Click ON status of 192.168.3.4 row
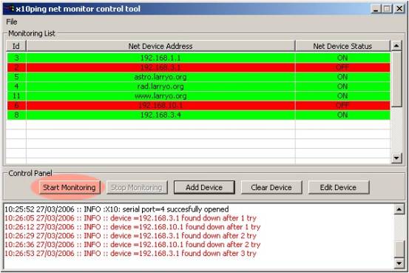This screenshot has height=273, width=409. click(x=342, y=115)
